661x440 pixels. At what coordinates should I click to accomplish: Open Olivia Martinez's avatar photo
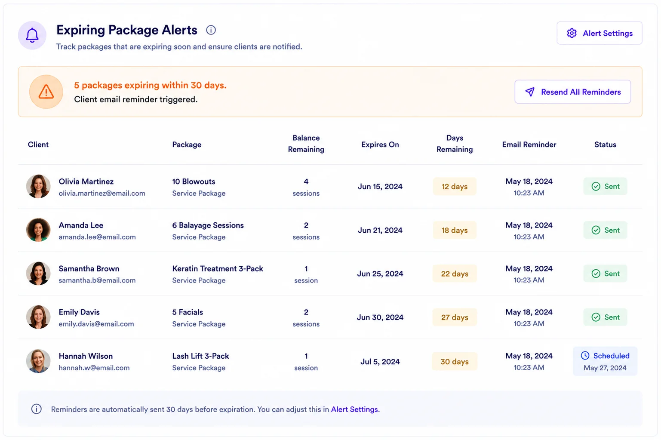38,186
